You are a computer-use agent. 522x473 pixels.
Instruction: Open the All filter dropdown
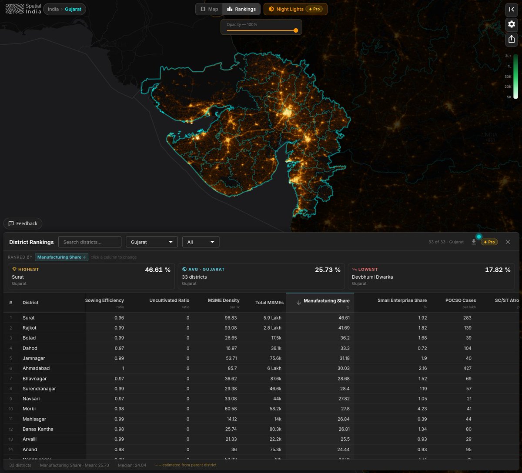pos(201,242)
